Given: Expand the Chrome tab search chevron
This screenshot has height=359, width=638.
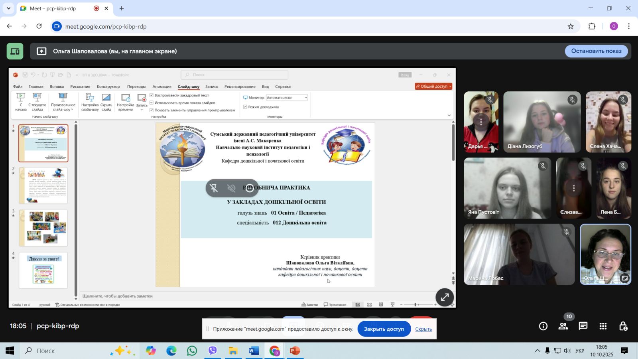Looking at the screenshot, I should [8, 8].
